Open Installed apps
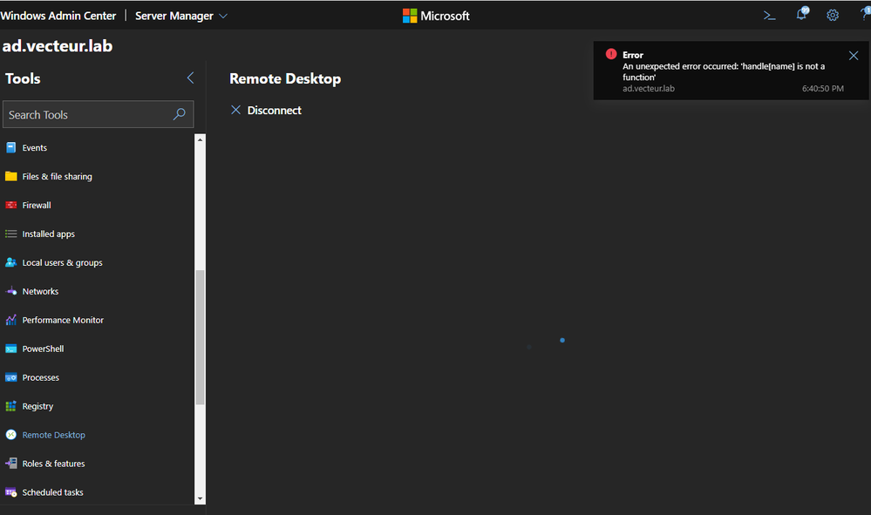 pos(48,234)
